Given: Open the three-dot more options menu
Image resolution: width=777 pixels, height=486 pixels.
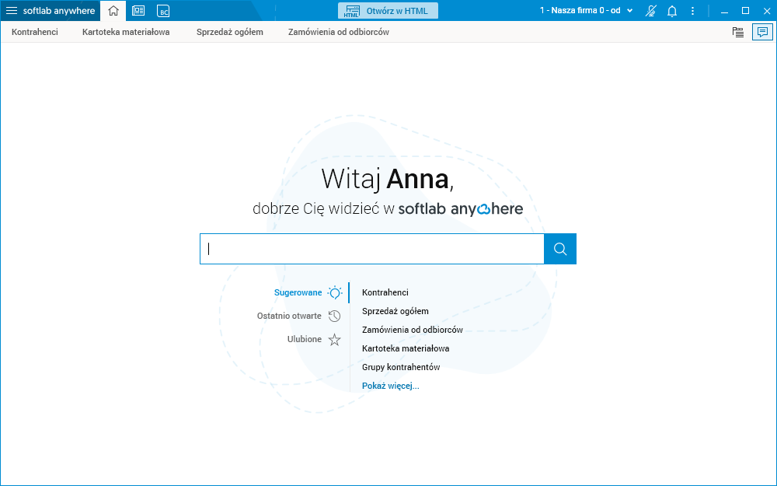Looking at the screenshot, I should tap(693, 11).
